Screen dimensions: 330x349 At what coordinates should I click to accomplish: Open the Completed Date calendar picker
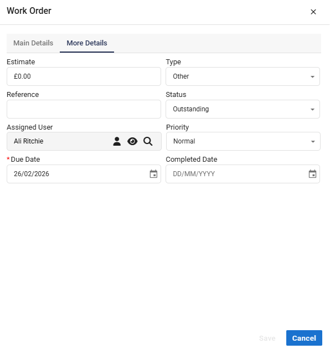[312, 174]
